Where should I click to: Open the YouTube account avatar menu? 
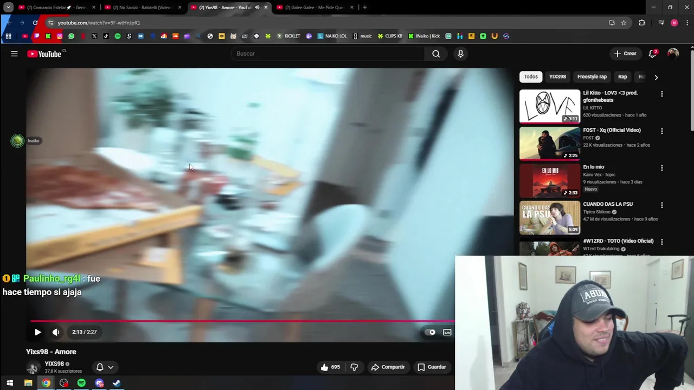coord(673,54)
